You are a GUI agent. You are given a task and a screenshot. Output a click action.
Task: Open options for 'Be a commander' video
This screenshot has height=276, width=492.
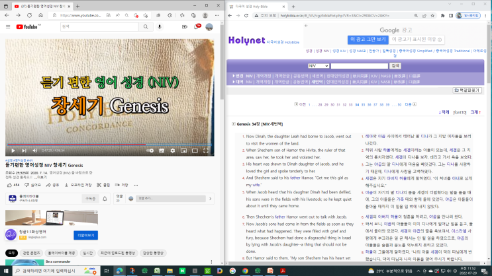point(211,262)
